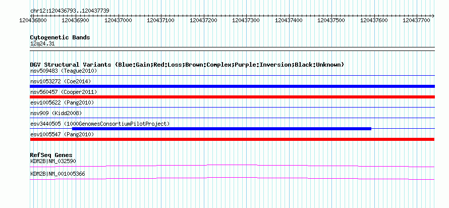Click the red loss bar for esv1005547
449x208 pixels.
(x=232, y=139)
